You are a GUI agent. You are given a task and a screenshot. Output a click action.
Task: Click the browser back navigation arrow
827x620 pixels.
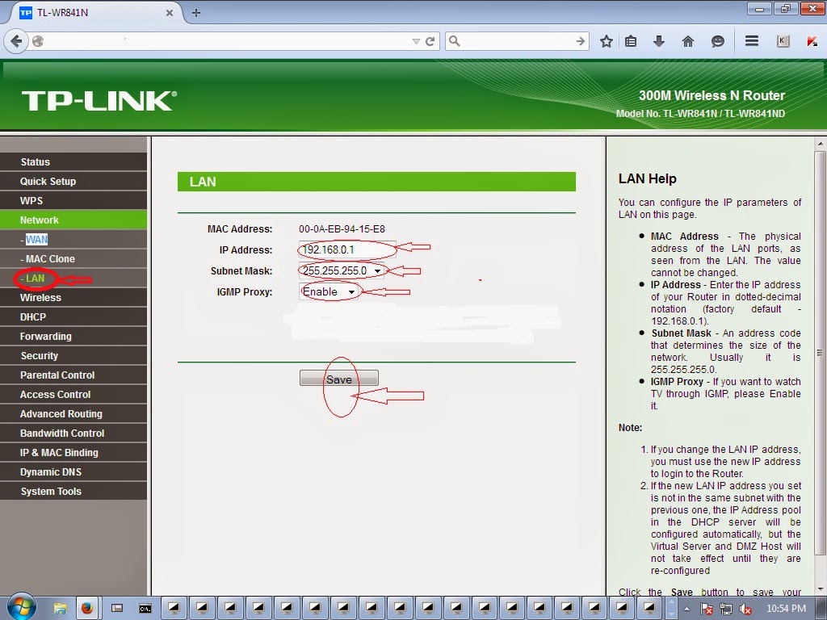click(x=16, y=41)
